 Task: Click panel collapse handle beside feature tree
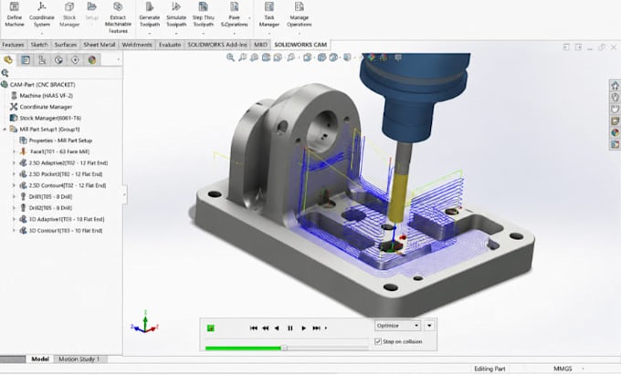(124, 194)
